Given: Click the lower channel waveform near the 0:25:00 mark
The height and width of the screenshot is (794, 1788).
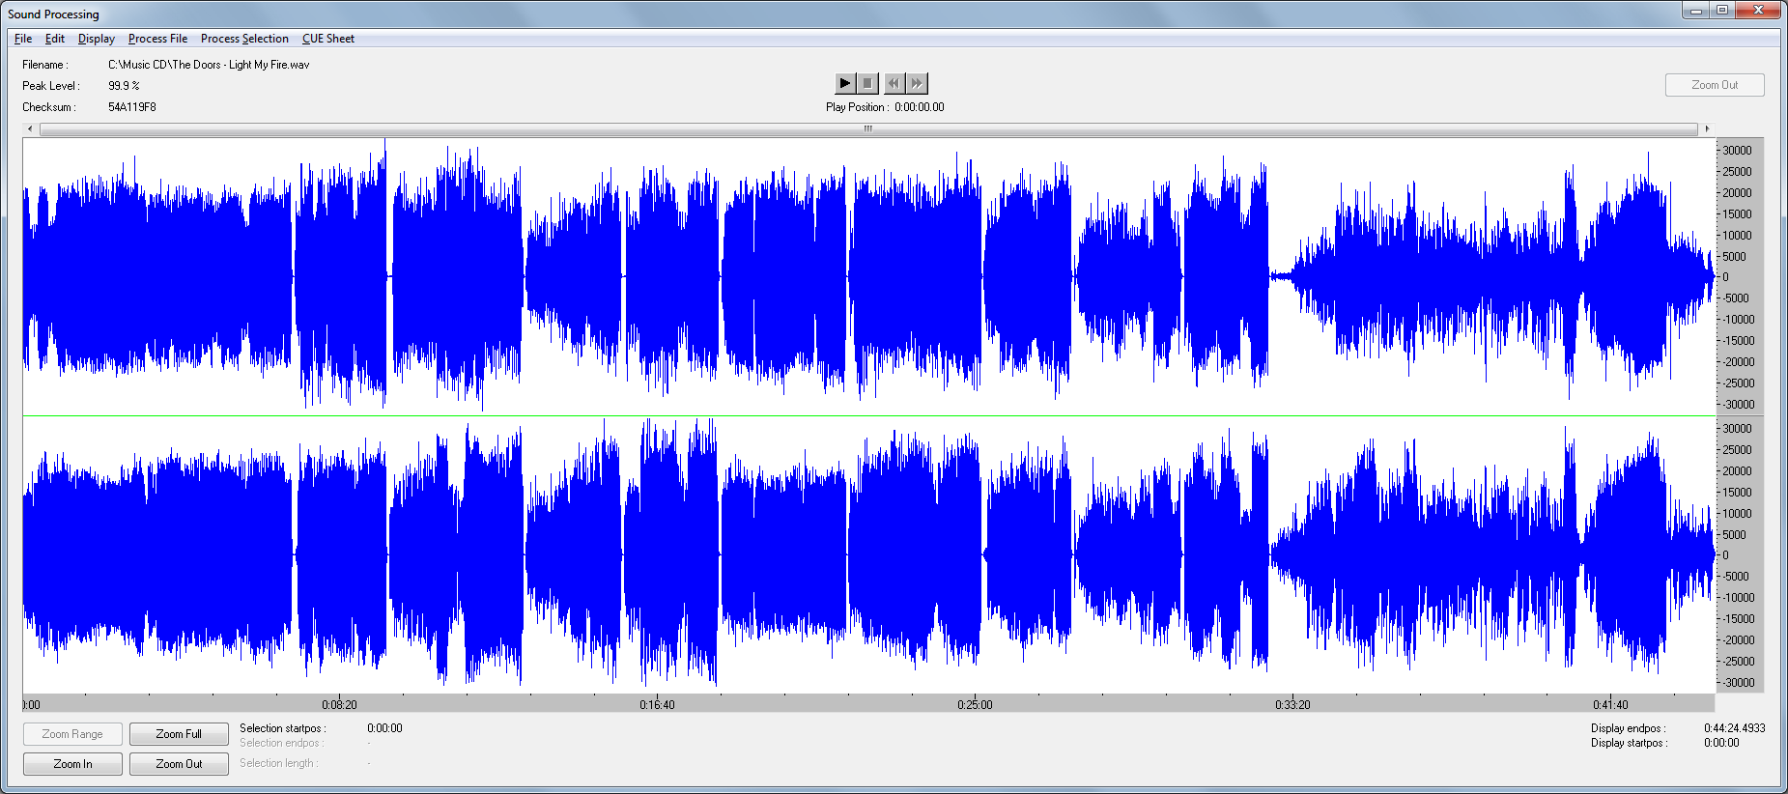Looking at the screenshot, I should [975, 555].
